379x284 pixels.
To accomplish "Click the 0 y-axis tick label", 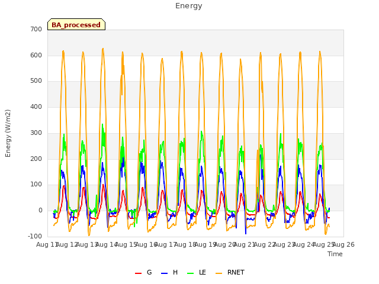I will 40,211.
